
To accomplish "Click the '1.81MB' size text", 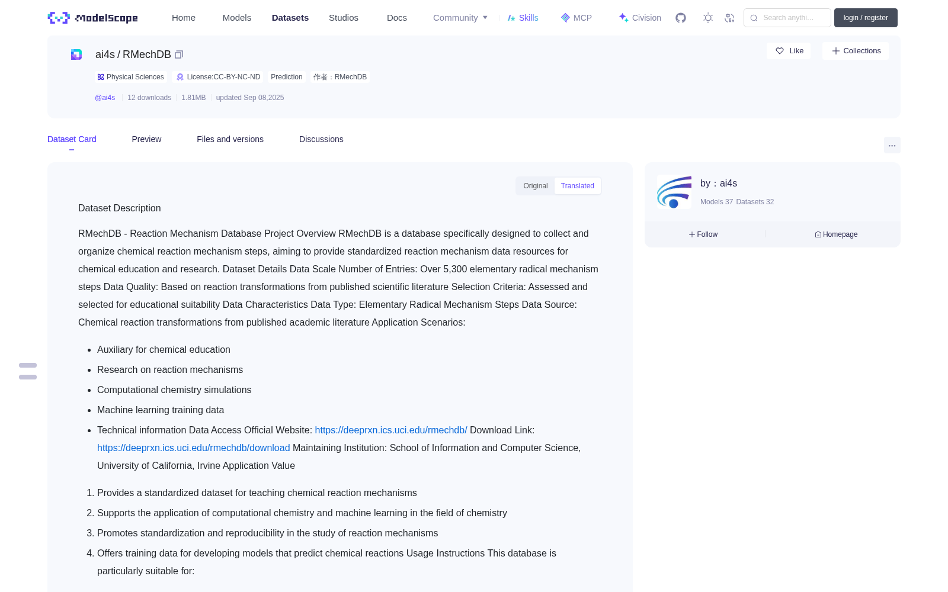I will coord(194,98).
